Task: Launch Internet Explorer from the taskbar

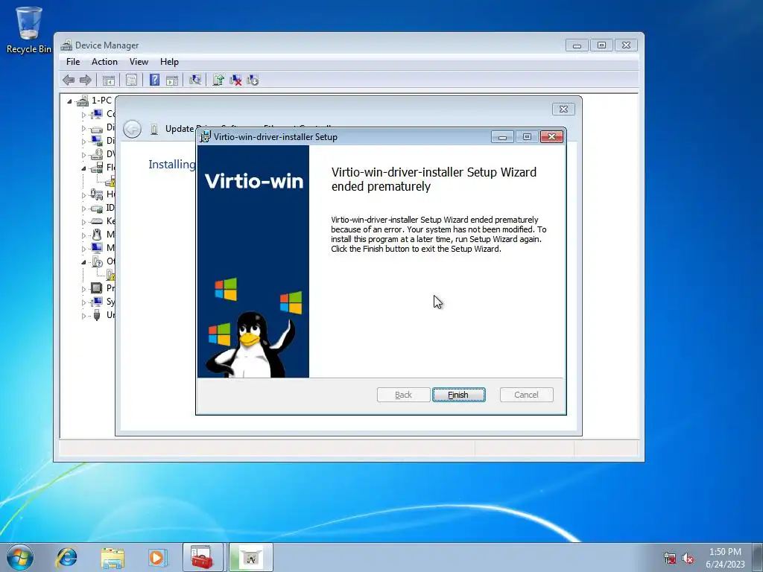Action: [x=66, y=557]
